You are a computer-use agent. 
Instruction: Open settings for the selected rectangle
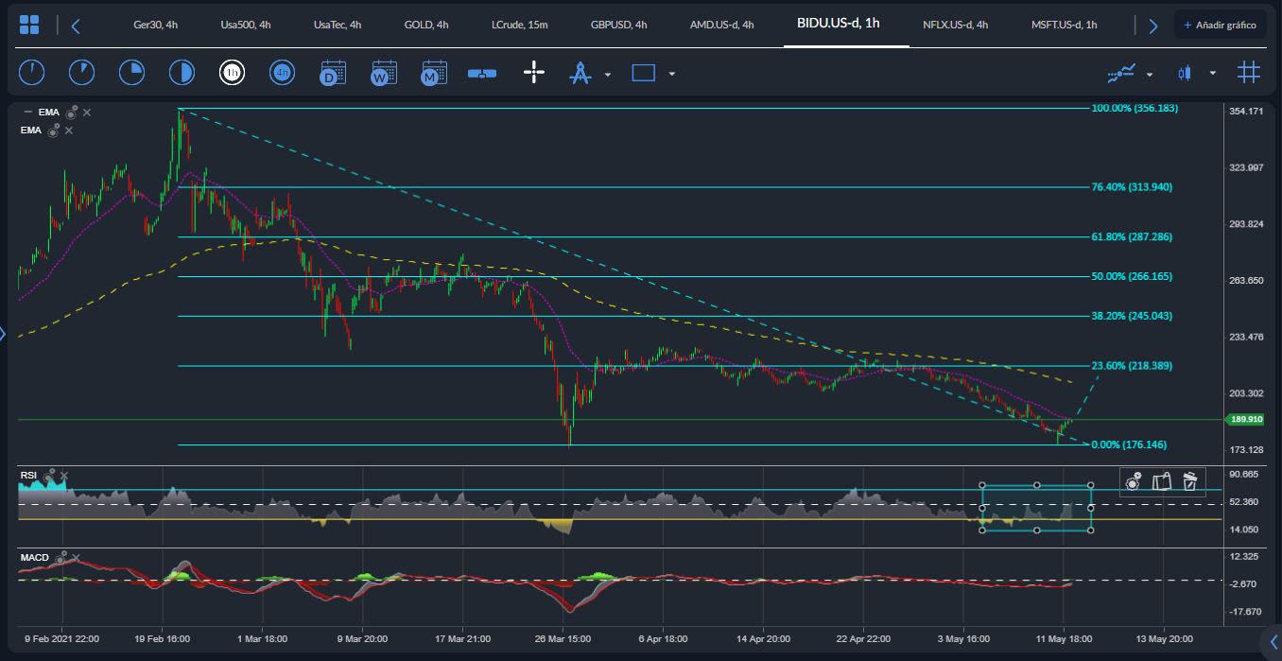1134,481
